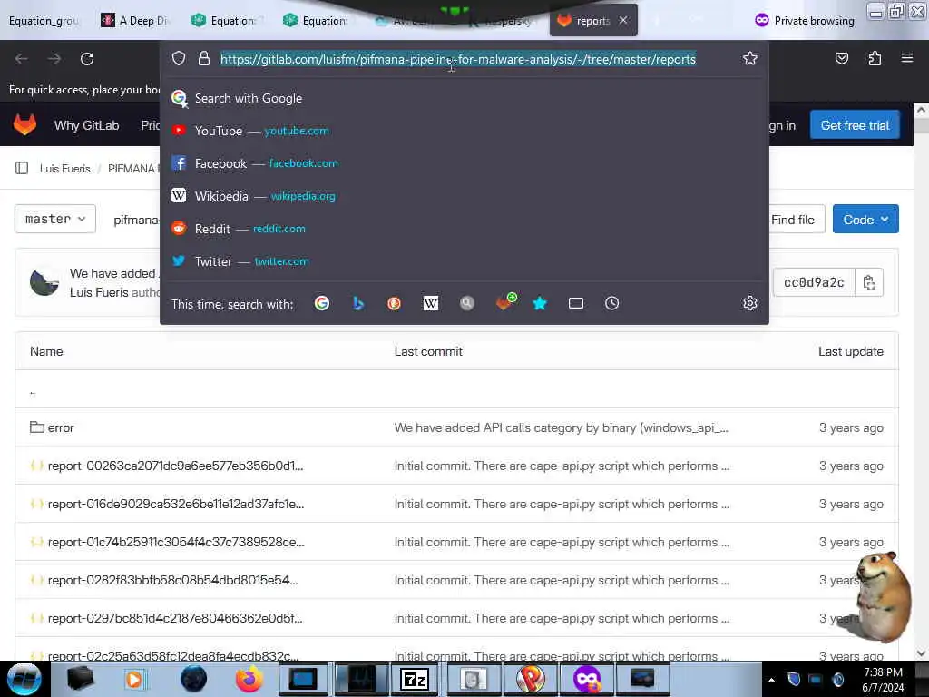Open master branch dropdown
The width and height of the screenshot is (929, 697).
(55, 220)
